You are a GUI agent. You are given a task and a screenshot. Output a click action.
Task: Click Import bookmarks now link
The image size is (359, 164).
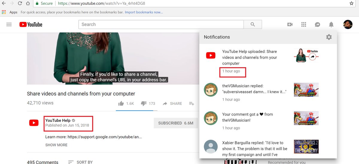pos(144,12)
